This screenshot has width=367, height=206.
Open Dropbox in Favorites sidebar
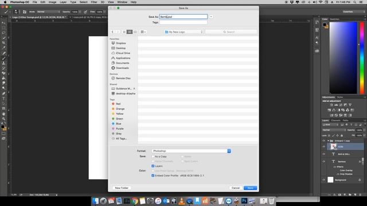(x=121, y=43)
